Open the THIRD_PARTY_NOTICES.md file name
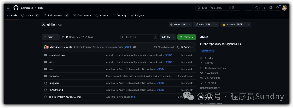The image size is (293, 108). 65,97
